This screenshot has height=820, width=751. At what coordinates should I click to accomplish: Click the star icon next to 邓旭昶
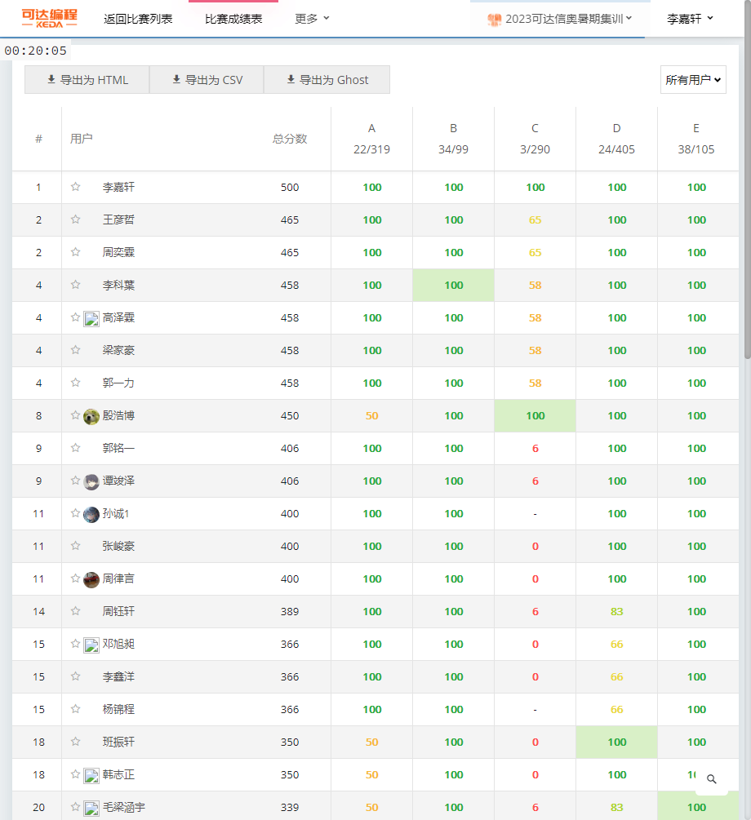click(x=75, y=644)
